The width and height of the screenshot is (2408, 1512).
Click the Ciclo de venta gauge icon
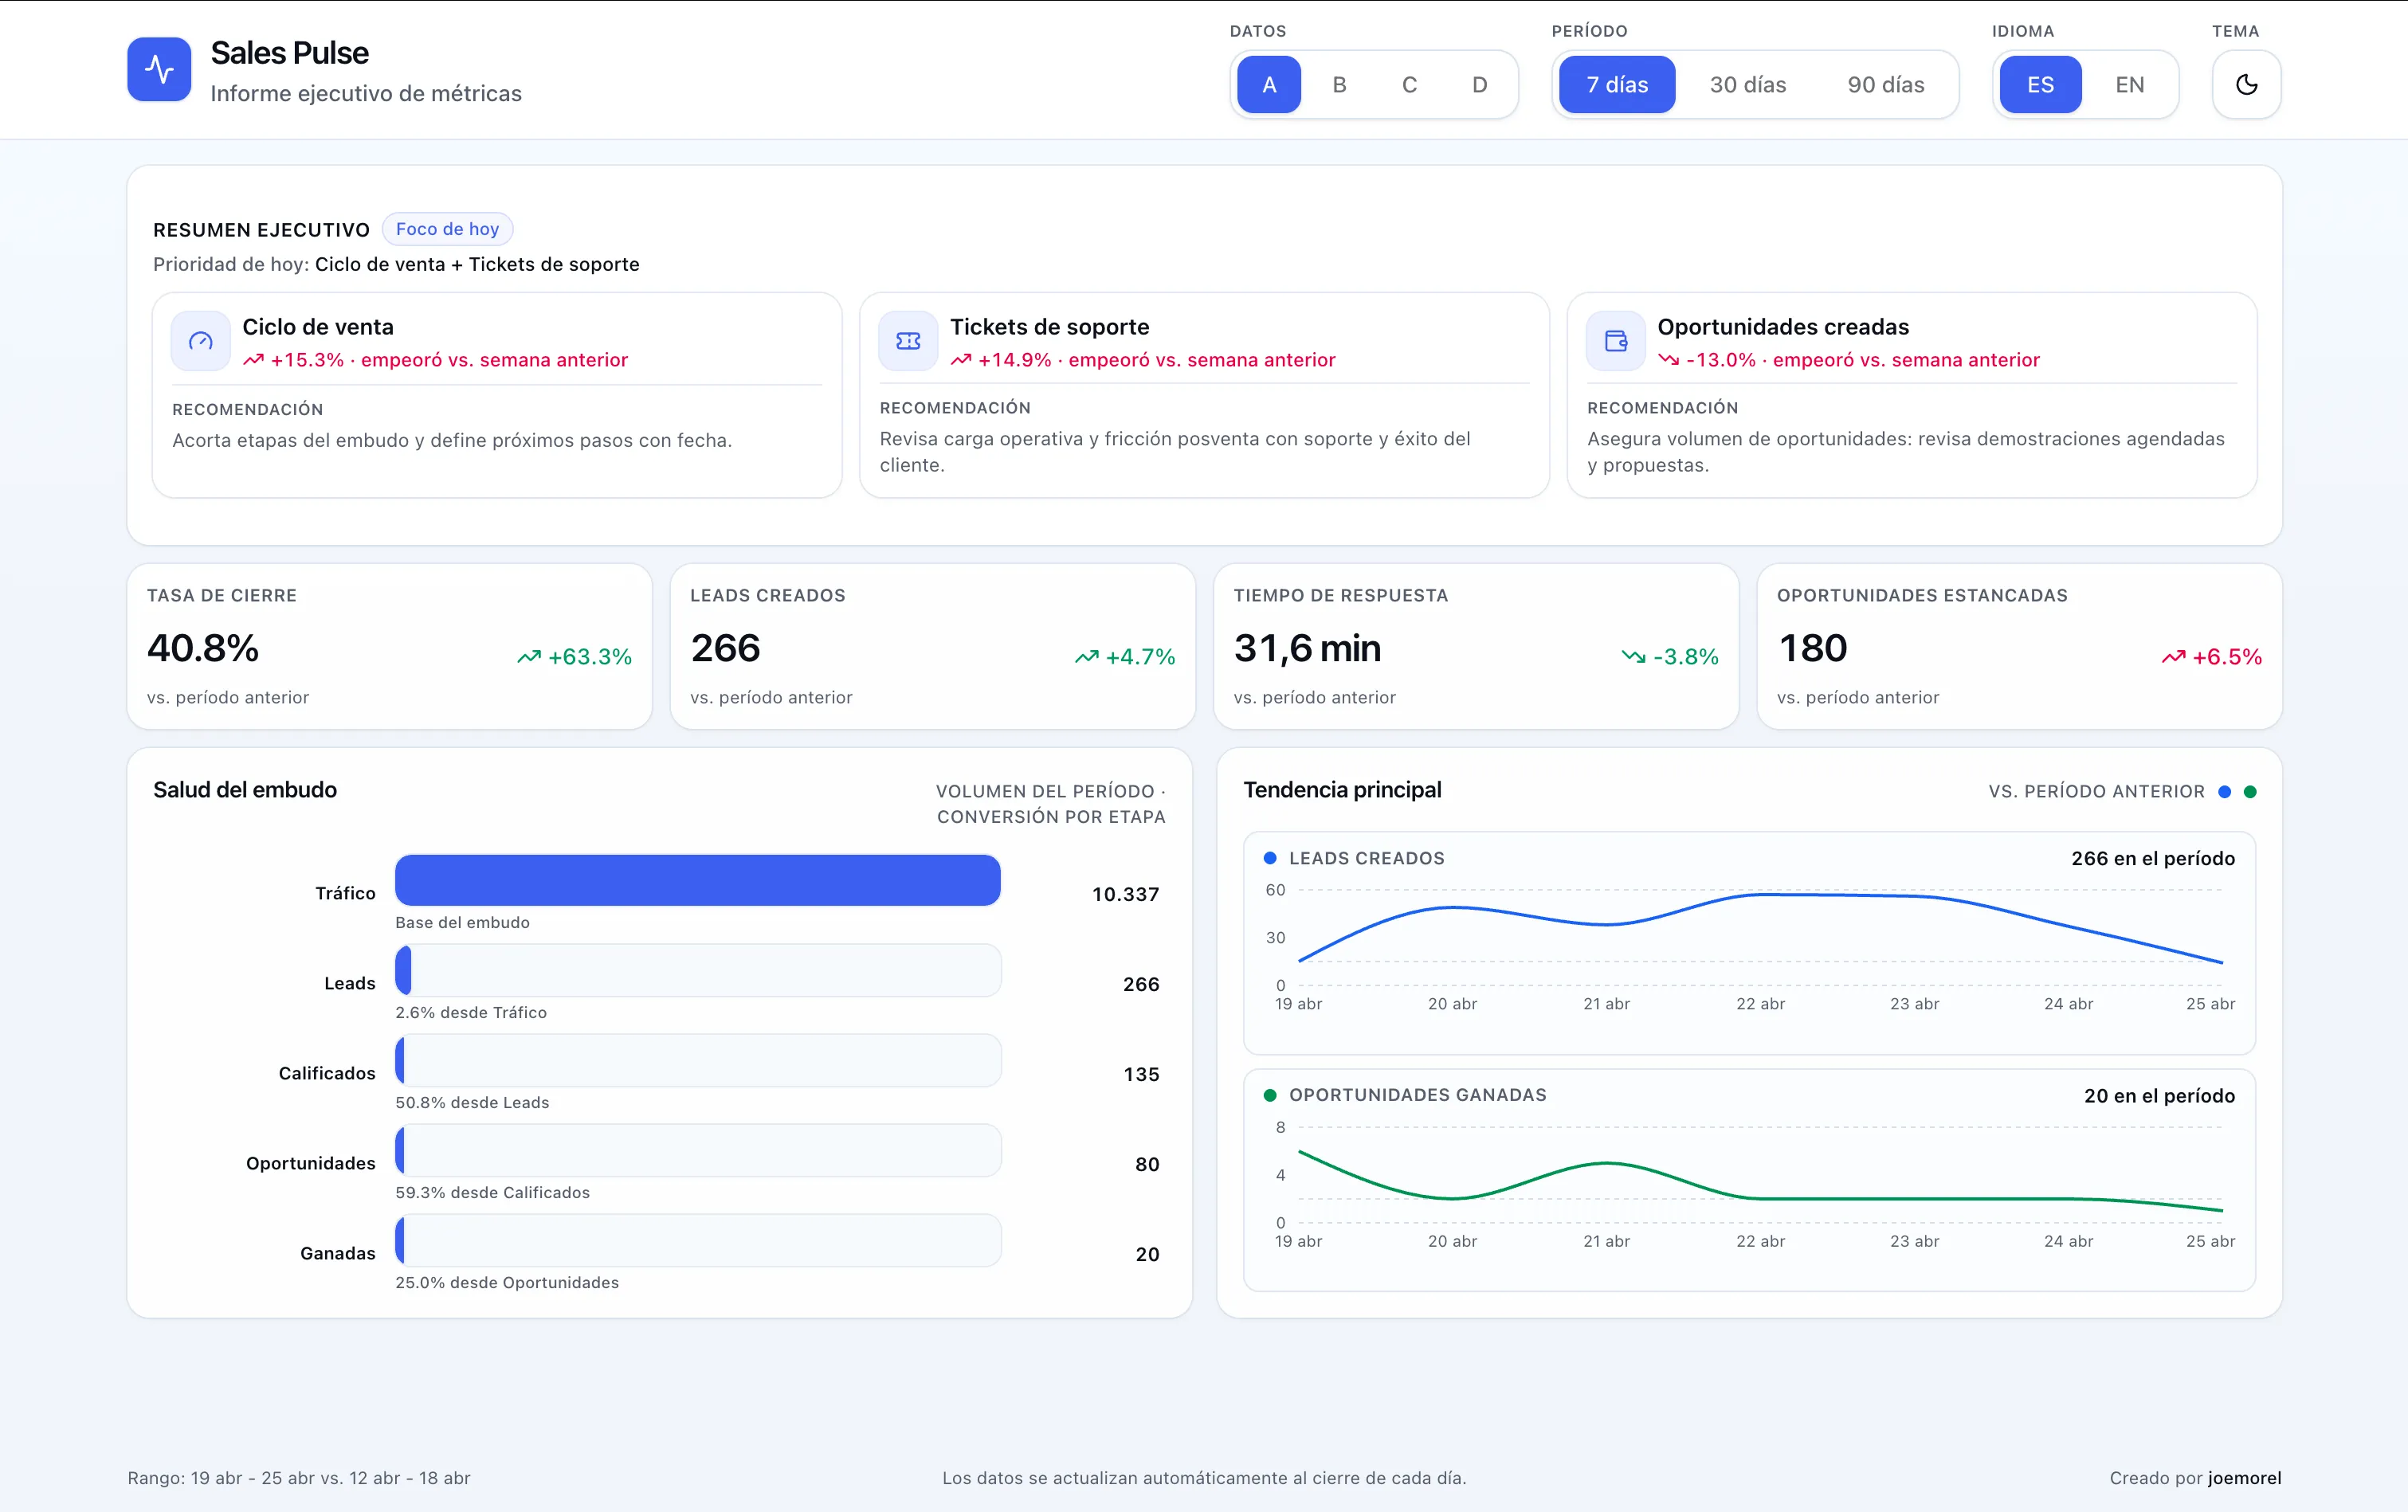[201, 341]
